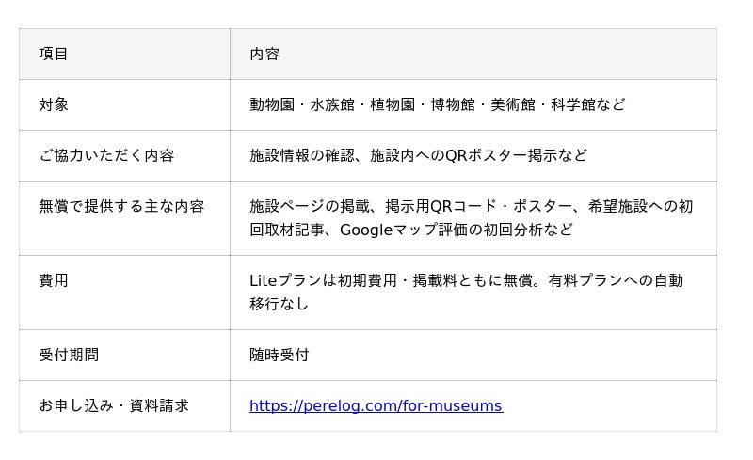Image resolution: width=753 pixels, height=460 pixels.
Task: Open the perelog.com/for-museums link
Action: [x=376, y=405]
